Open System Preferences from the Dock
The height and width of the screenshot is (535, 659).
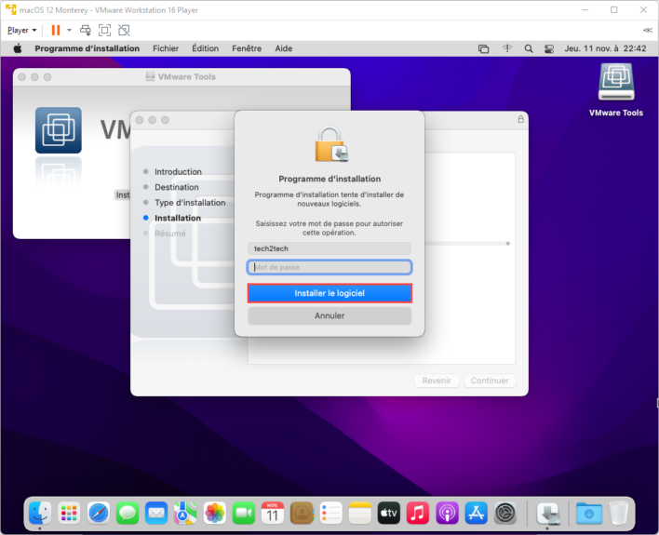505,512
